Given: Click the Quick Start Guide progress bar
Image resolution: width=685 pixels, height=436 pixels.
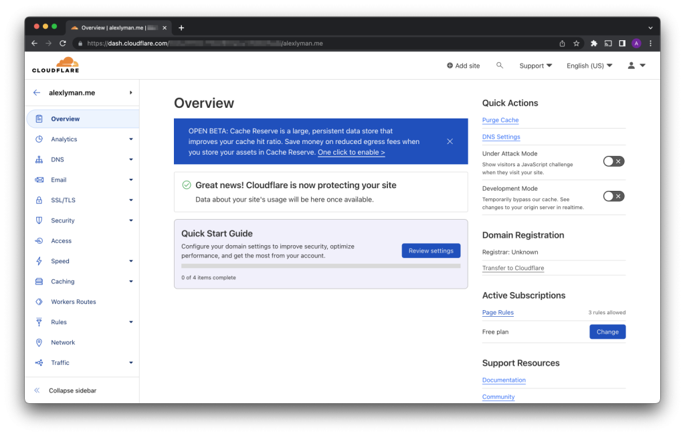Looking at the screenshot, I should pyautogui.click(x=320, y=266).
